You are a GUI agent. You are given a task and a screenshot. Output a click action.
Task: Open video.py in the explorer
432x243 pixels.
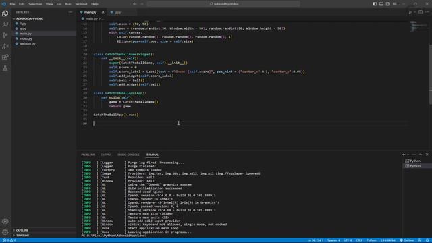point(26,38)
